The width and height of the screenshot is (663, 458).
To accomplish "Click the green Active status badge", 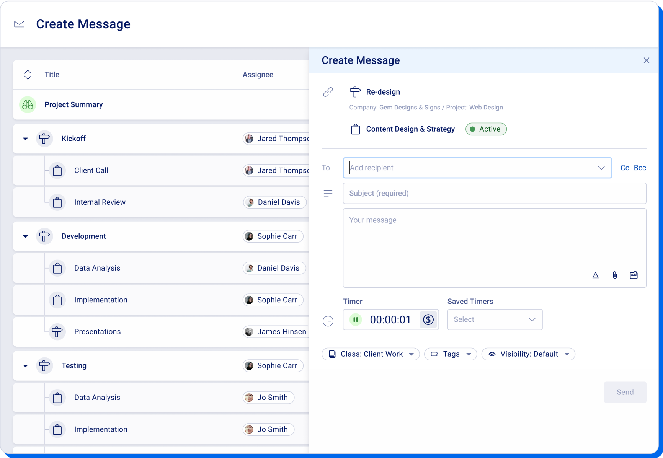I will click(486, 129).
